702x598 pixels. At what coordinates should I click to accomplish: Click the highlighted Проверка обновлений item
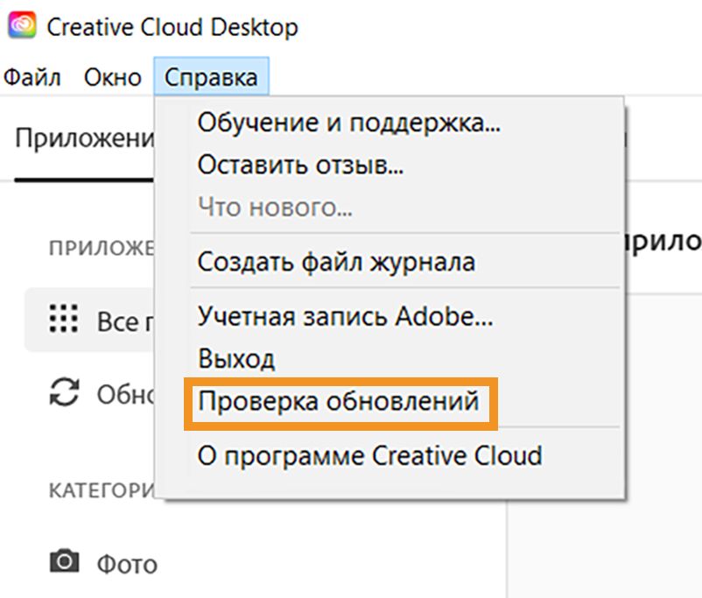(x=339, y=402)
